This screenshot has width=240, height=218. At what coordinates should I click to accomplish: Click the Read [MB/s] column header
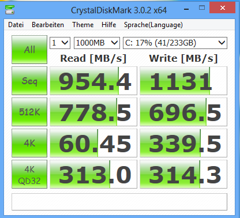tap(93, 58)
